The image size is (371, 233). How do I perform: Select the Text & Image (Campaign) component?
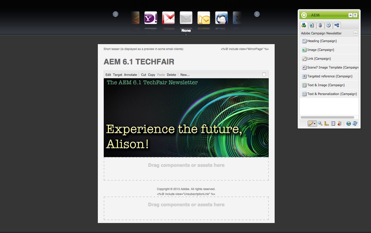point(329,85)
